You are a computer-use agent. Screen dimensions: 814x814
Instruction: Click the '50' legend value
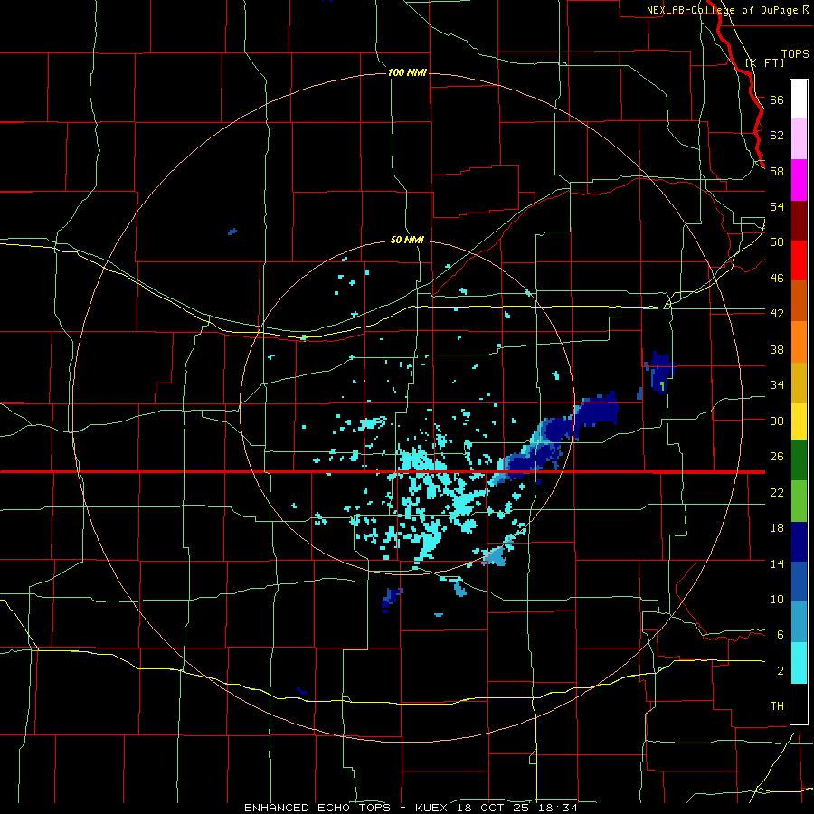777,241
